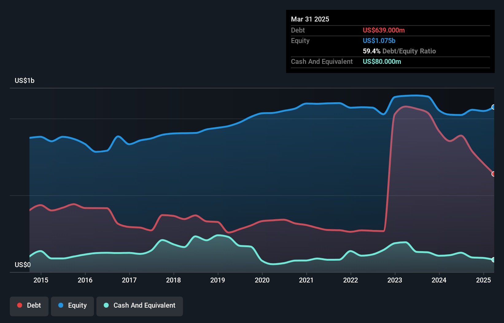Click the 2015 x-axis label
This screenshot has height=323, width=504.
tap(41, 280)
